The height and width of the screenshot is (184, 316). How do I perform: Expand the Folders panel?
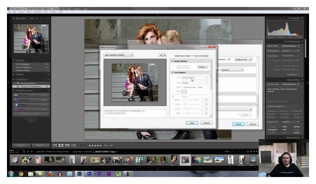(x=13, y=74)
